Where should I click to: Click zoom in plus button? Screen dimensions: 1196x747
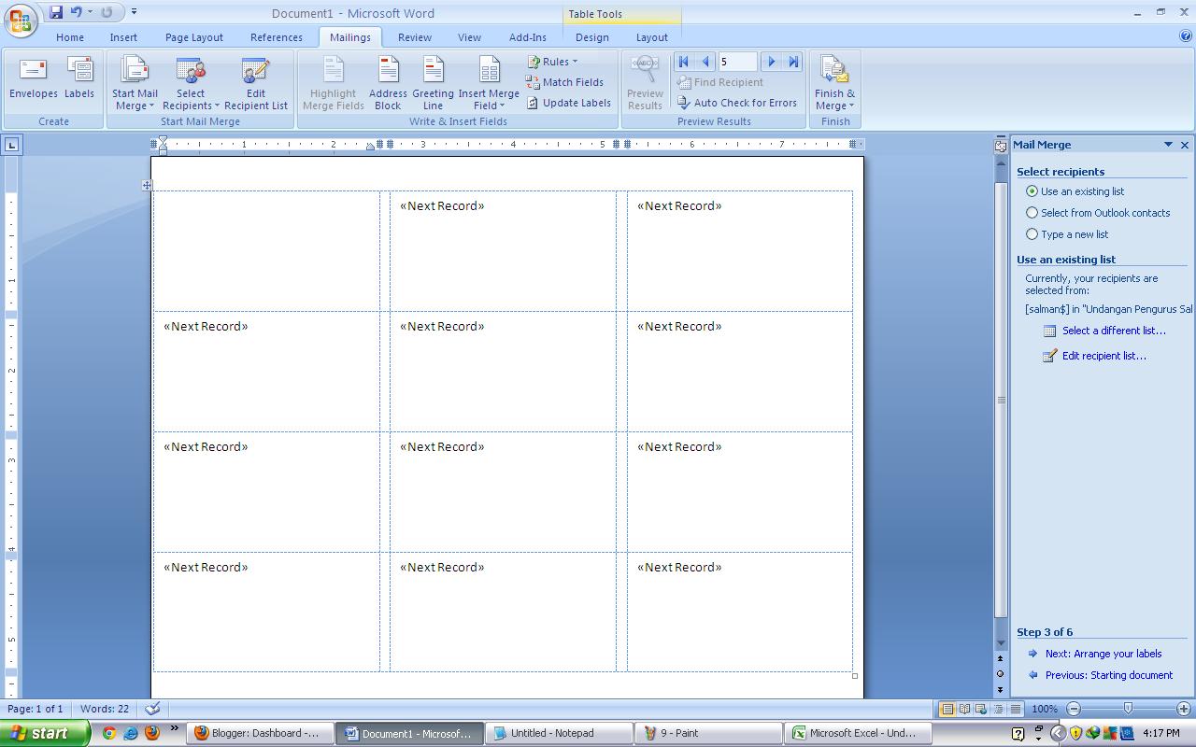(1183, 710)
